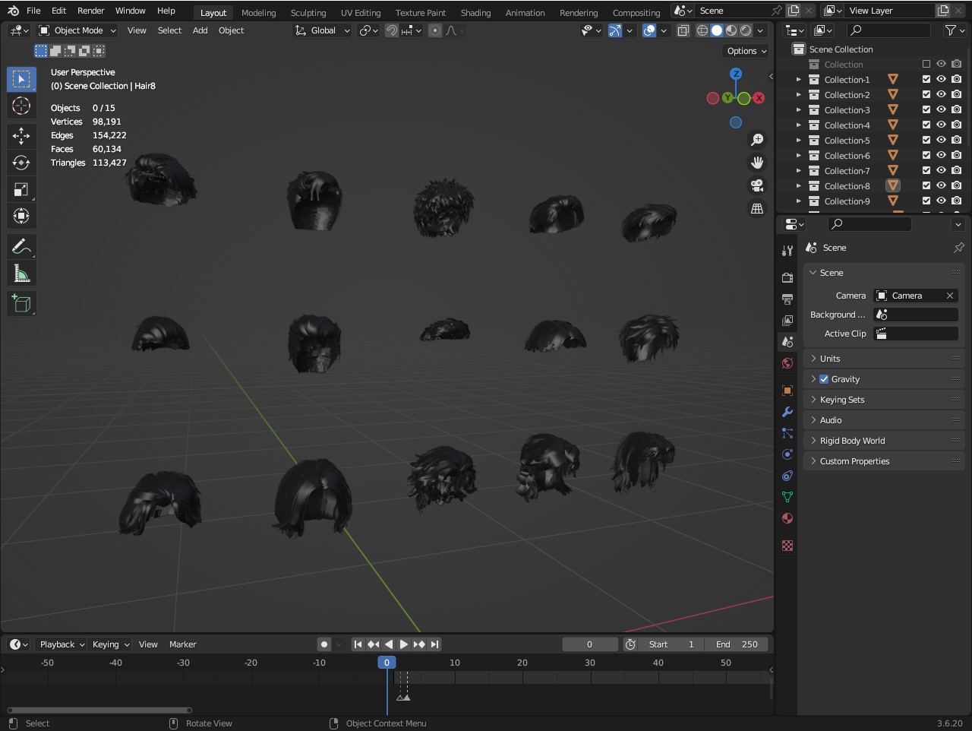The width and height of the screenshot is (972, 731).
Task: Click the End frame field
Action: click(736, 644)
